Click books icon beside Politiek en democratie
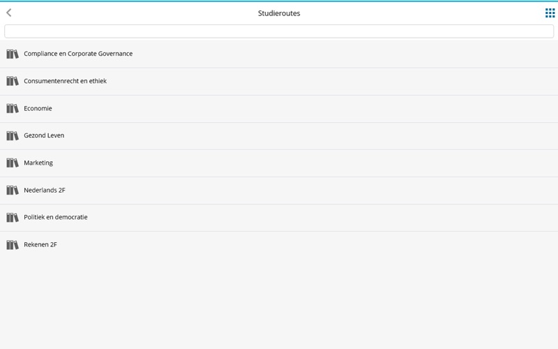Screen dimensions: 558x349 click(13, 217)
